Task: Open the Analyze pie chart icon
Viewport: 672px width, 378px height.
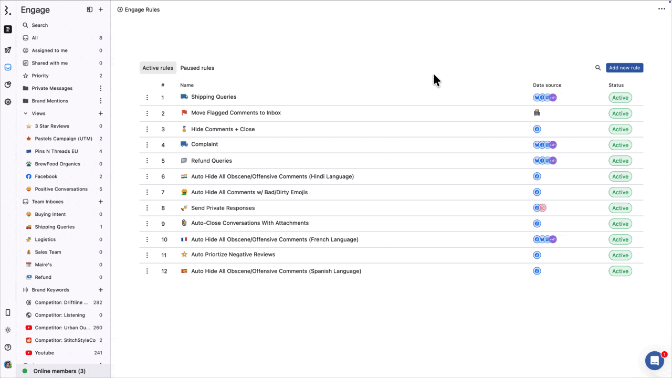Action: [x=8, y=85]
